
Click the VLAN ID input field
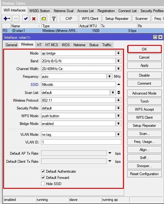point(81,142)
